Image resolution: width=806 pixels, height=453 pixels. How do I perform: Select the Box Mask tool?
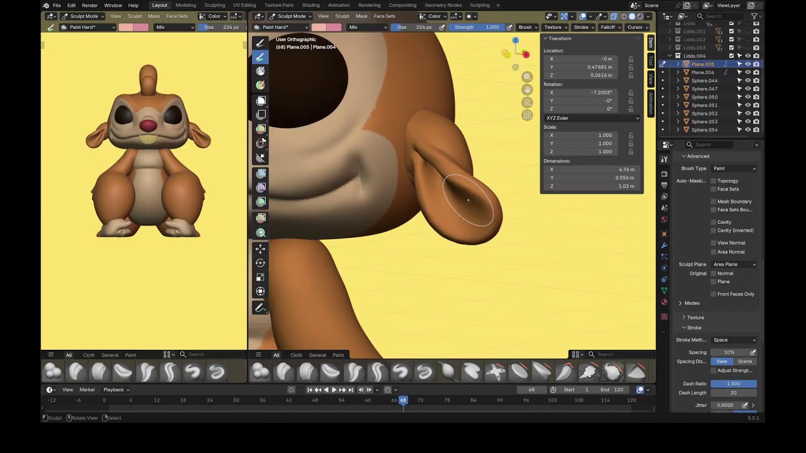click(260, 101)
